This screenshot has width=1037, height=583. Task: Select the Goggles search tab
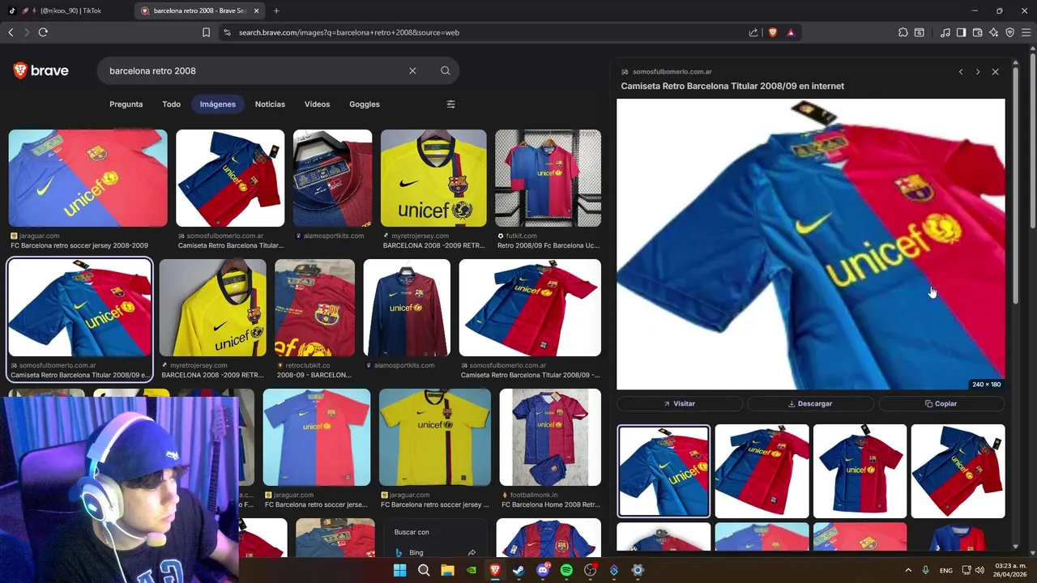click(x=365, y=104)
